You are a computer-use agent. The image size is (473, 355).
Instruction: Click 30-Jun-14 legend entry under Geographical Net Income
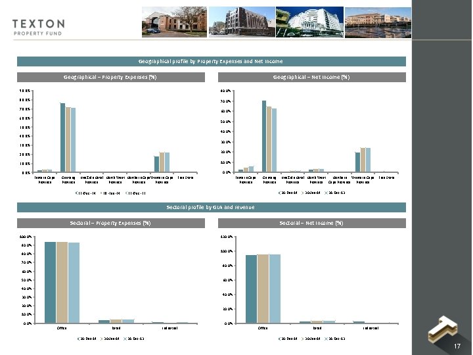click(x=311, y=193)
